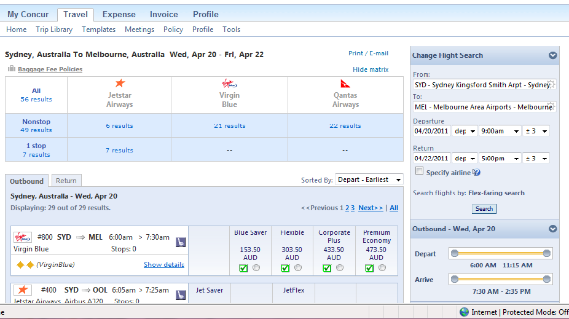This screenshot has height=319, width=569.
Task: Open seat map icon for flight #400
Action: 181,295
